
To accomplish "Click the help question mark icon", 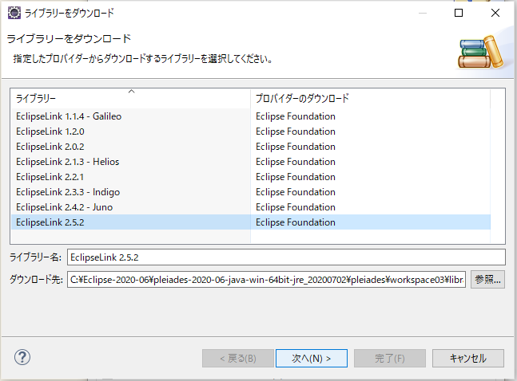I will (x=22, y=357).
